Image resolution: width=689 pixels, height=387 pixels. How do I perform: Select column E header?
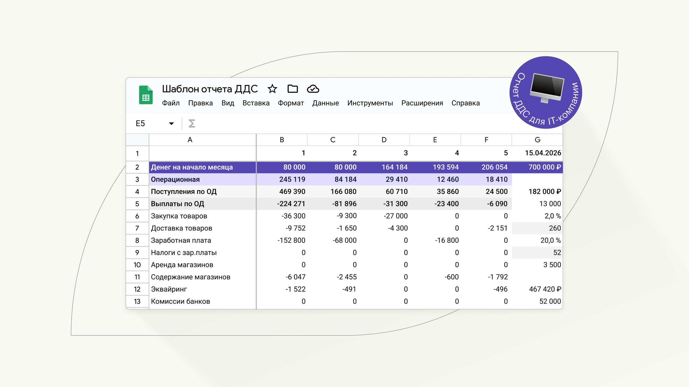click(435, 140)
